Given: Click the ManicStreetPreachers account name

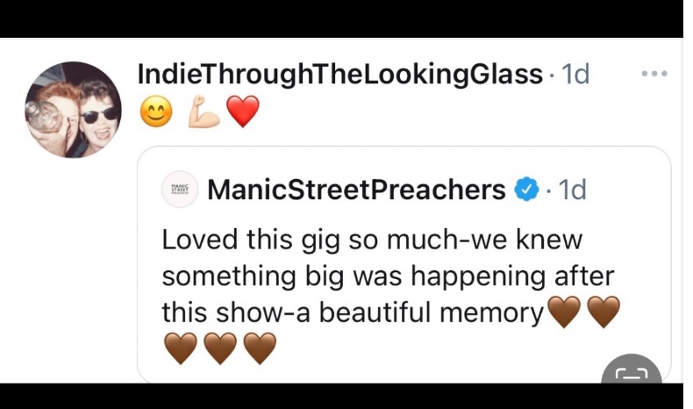Looking at the screenshot, I should [356, 190].
